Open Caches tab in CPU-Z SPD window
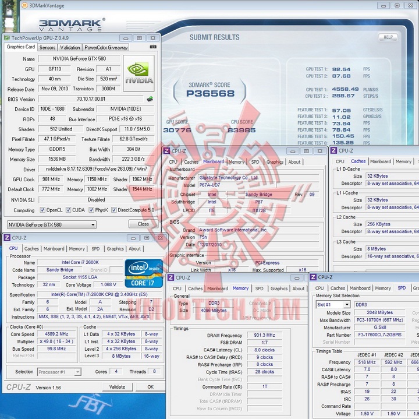Screen dimensions: 419x419 tap(338, 288)
